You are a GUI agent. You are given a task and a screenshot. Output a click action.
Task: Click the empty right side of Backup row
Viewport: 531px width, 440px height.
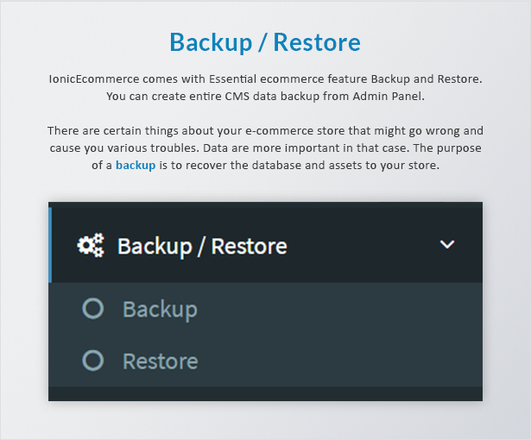pos(338,309)
